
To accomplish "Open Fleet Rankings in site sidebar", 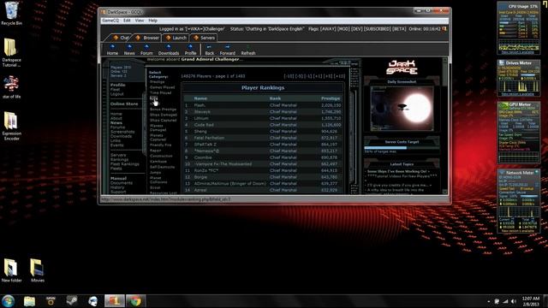I will coord(124,164).
